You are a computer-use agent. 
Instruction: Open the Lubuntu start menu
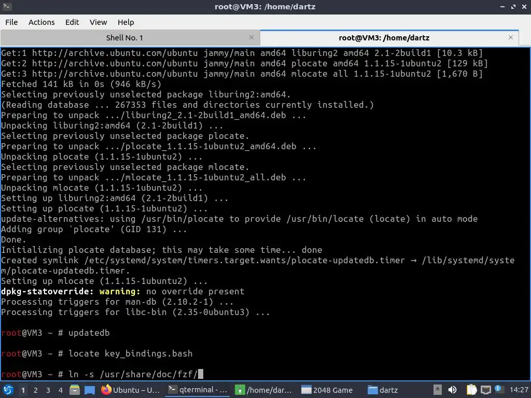click(x=8, y=390)
